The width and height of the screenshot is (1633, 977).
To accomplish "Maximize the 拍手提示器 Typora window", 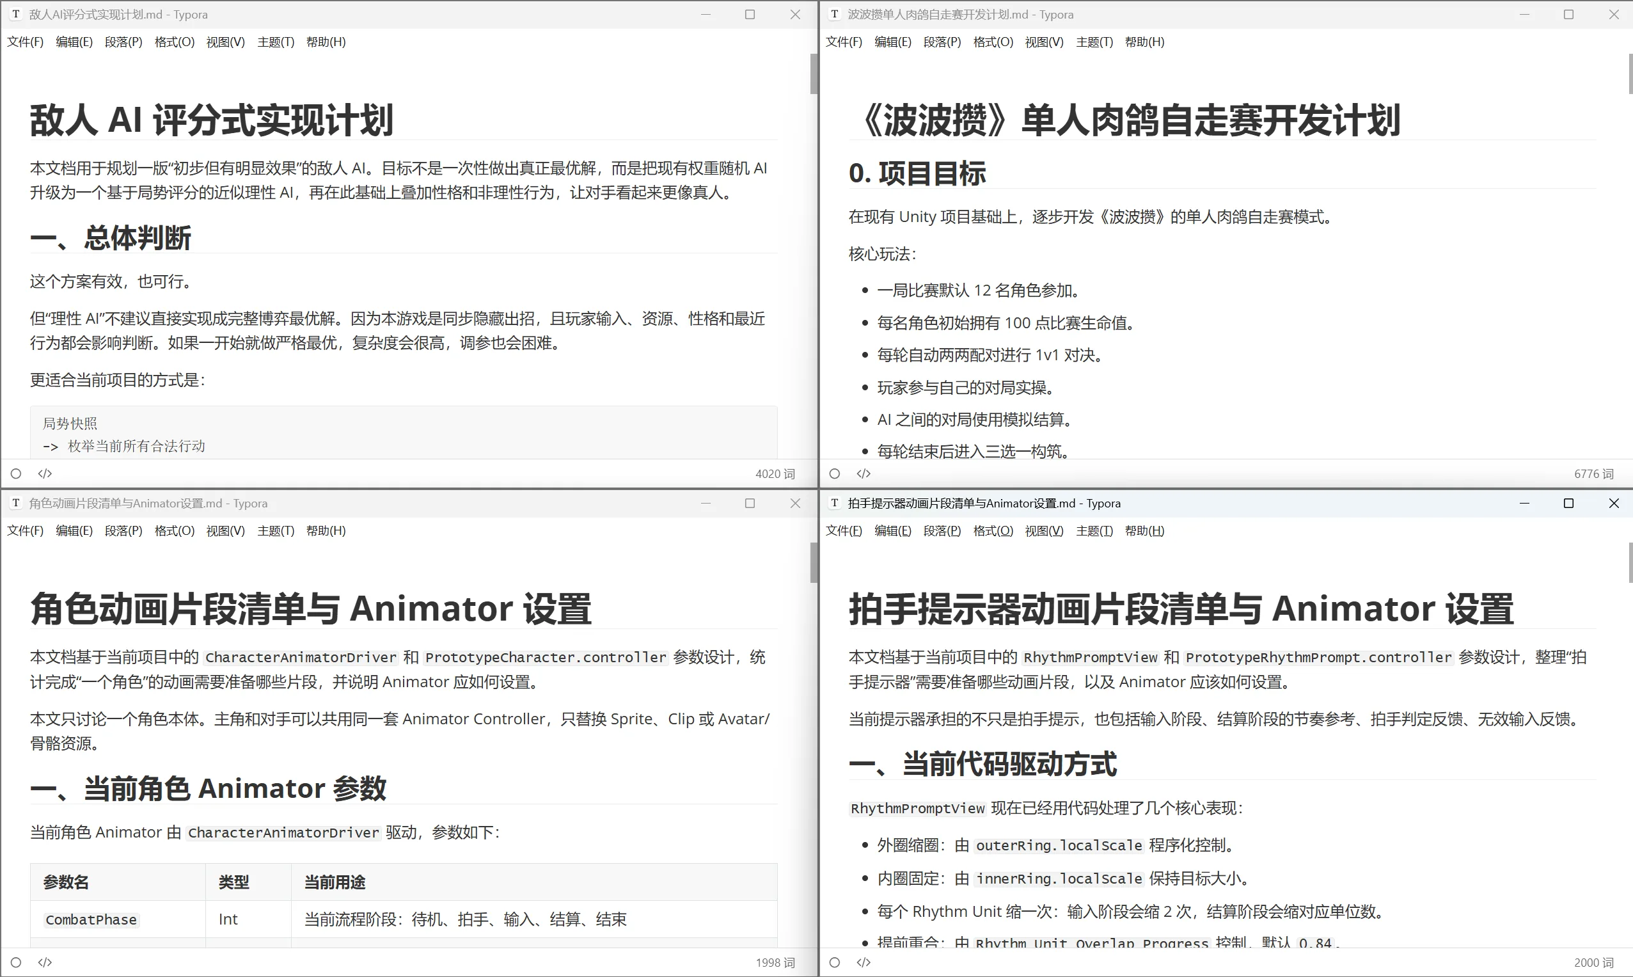I will click(x=1568, y=503).
